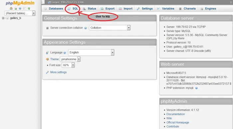Open the Language dropdown showing English

91,53
